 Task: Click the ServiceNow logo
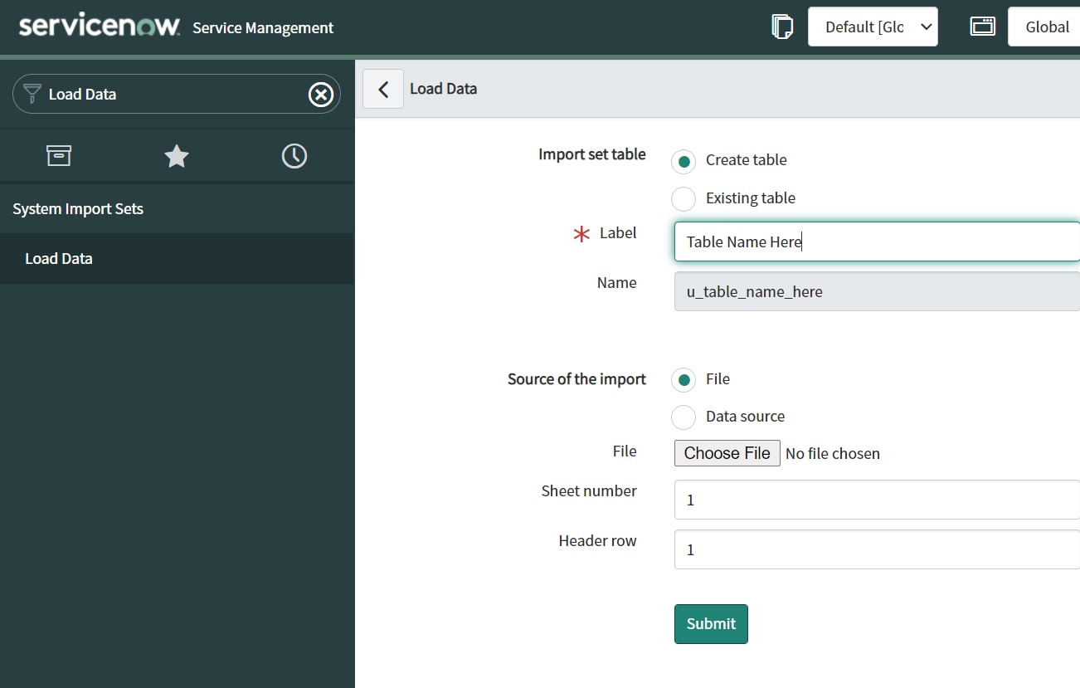click(100, 27)
